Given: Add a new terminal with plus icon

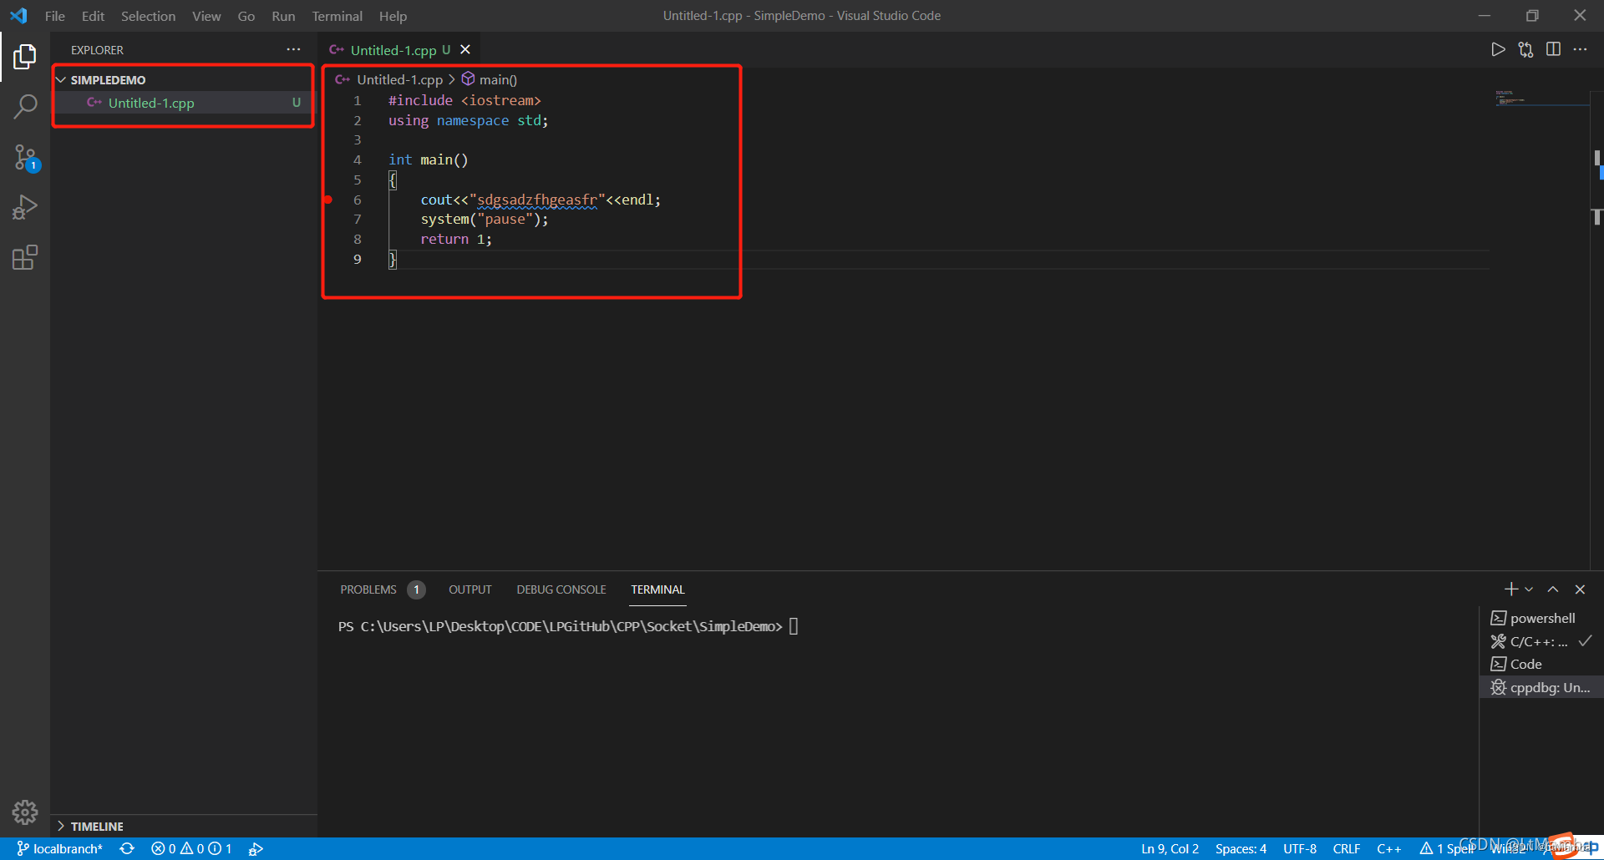Looking at the screenshot, I should 1510,589.
